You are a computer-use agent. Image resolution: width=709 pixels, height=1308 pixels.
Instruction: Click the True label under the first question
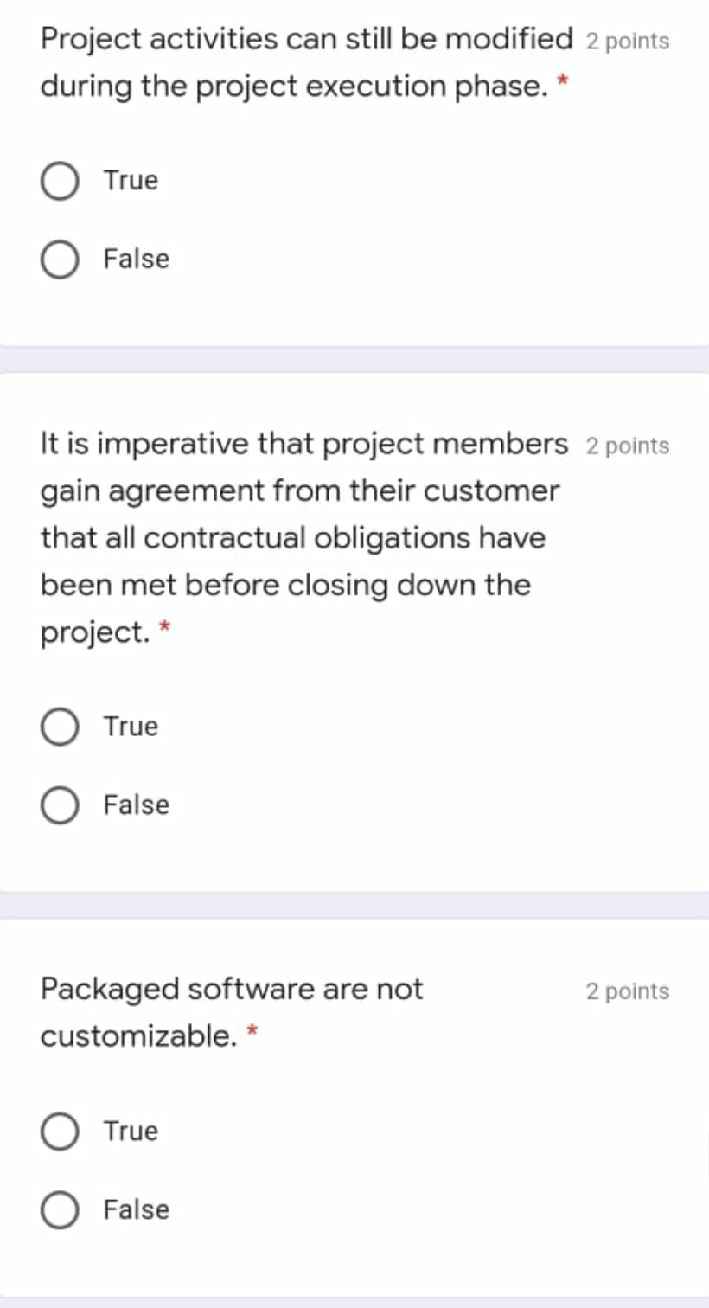(x=130, y=180)
